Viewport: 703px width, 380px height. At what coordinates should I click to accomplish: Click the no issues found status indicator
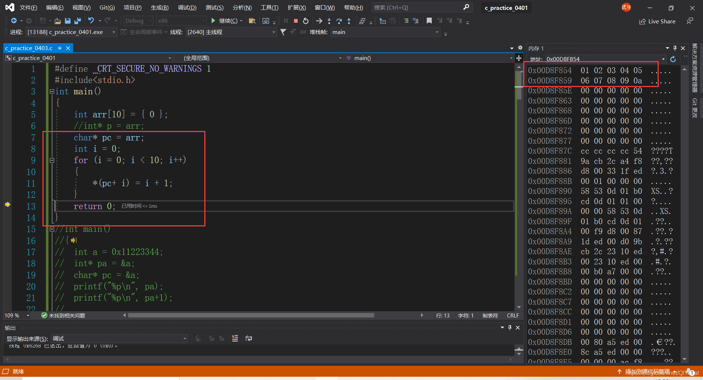pos(63,315)
